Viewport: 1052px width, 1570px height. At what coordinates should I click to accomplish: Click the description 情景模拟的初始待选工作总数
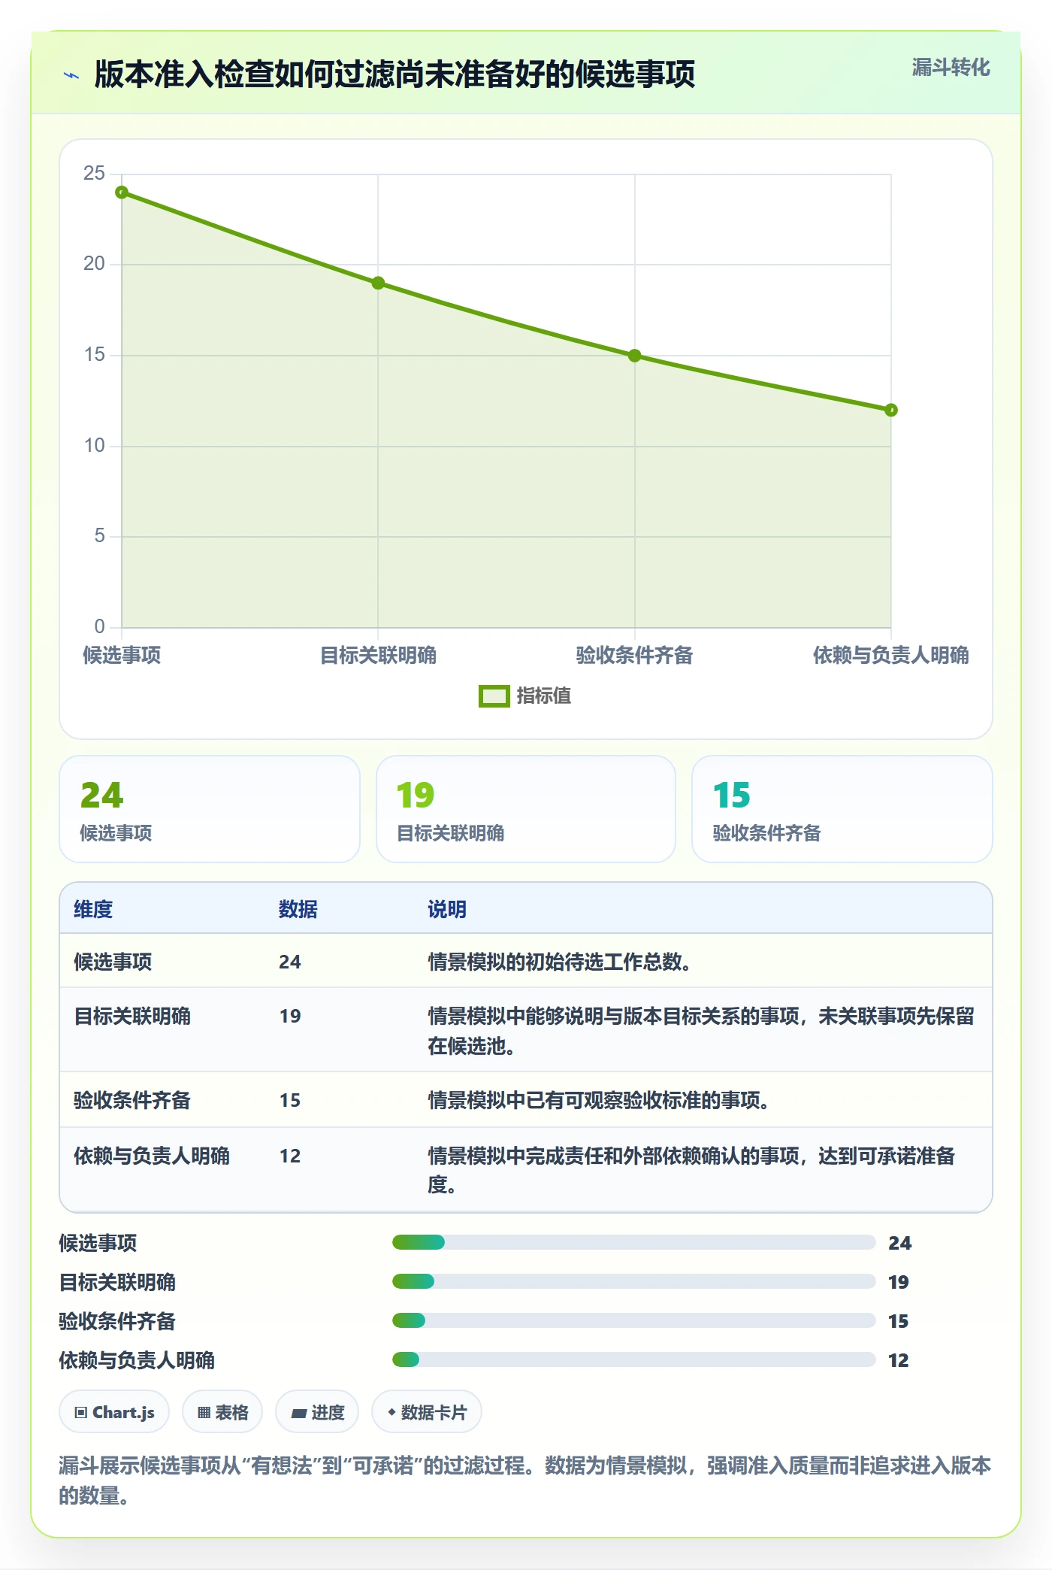[x=560, y=962]
